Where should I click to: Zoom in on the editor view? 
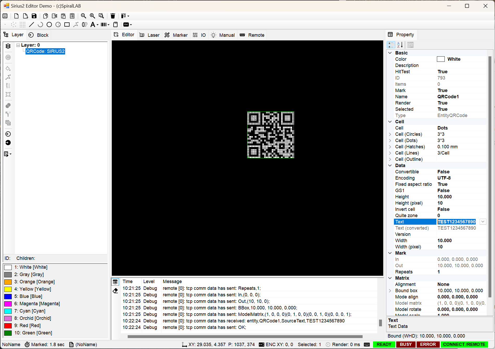92,16
